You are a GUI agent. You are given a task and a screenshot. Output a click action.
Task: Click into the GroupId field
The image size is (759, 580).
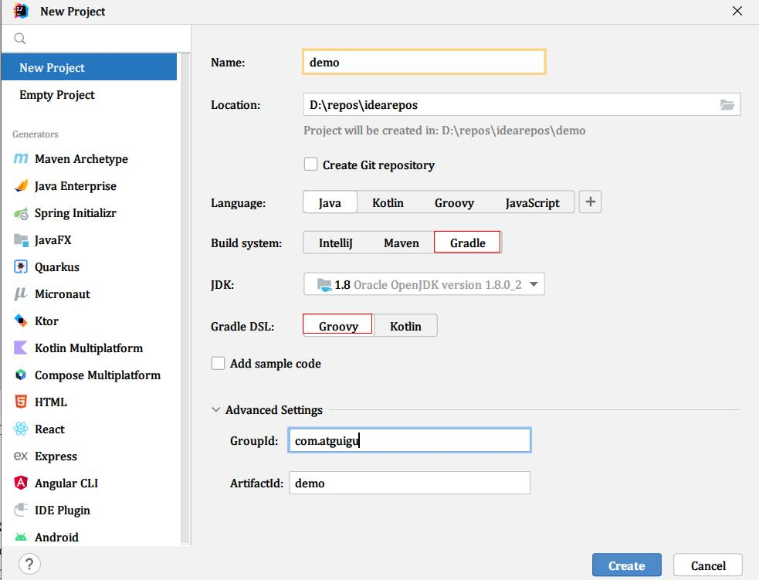409,440
